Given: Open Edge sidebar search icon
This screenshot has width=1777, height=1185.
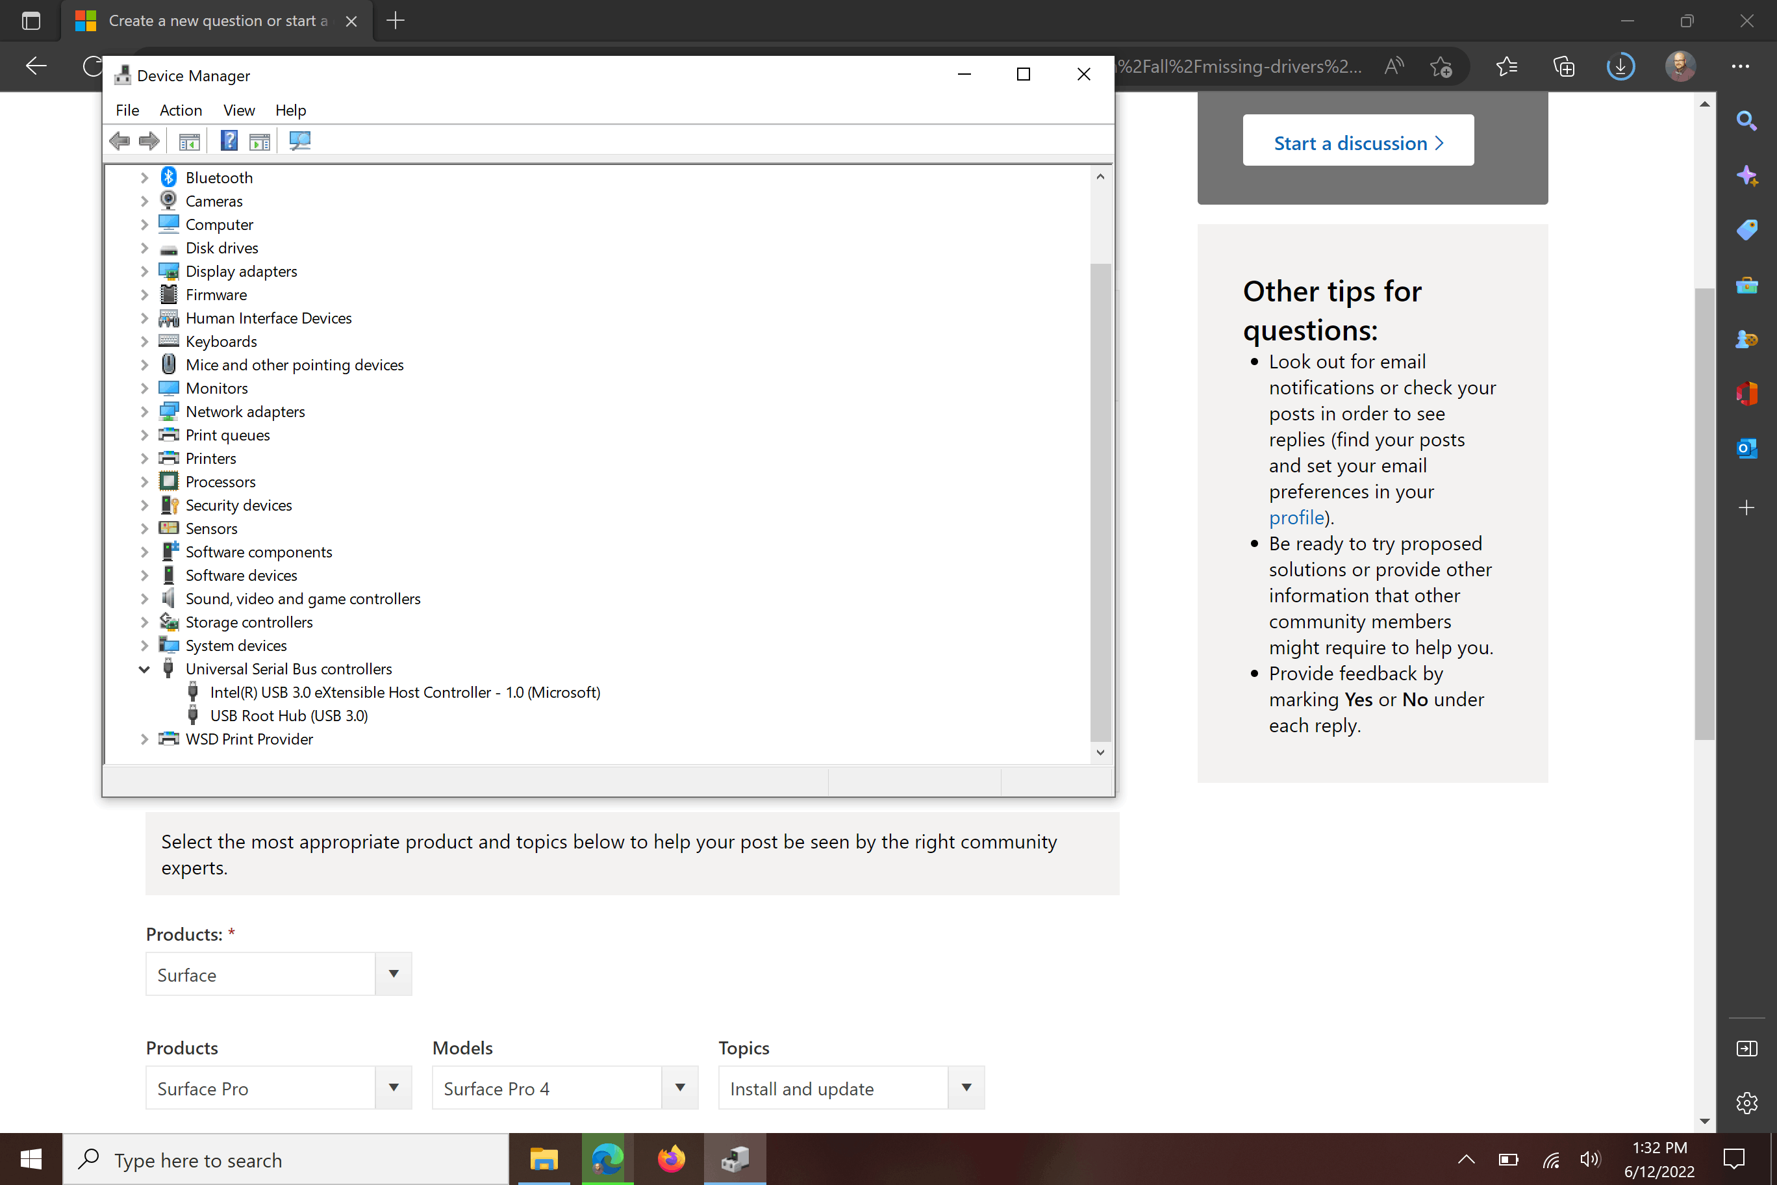Looking at the screenshot, I should [1746, 121].
